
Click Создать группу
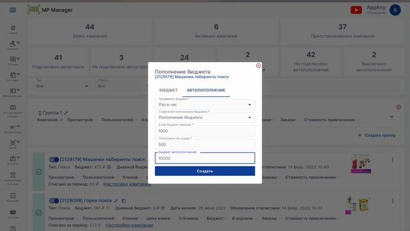(x=377, y=135)
